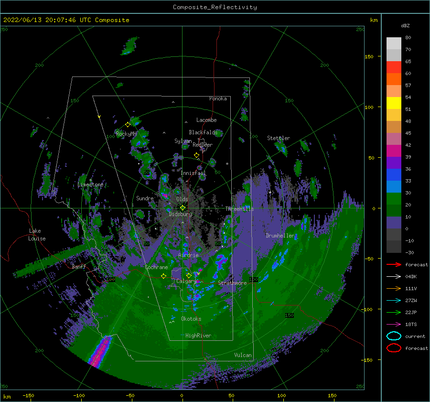Click the Composite_Reflectivity title
The height and width of the screenshot is (402, 430).
coord(215,7)
